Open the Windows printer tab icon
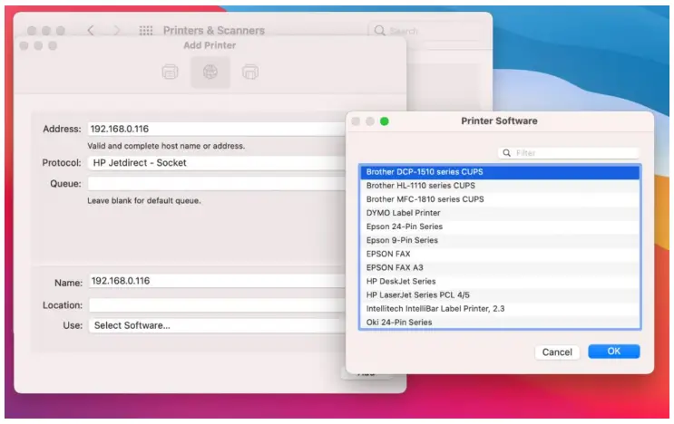The height and width of the screenshot is (424, 674). click(250, 72)
